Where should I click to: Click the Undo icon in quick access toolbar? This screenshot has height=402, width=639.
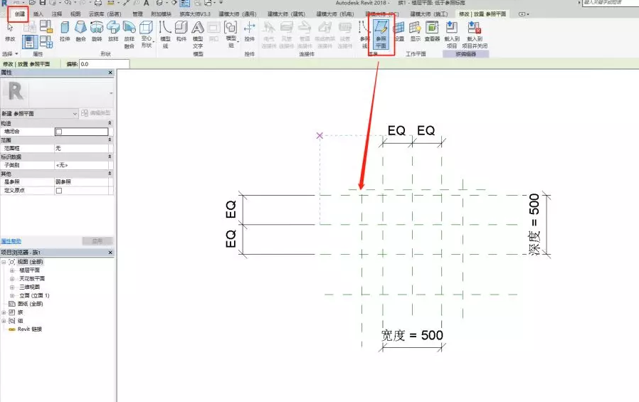[x=68, y=3]
